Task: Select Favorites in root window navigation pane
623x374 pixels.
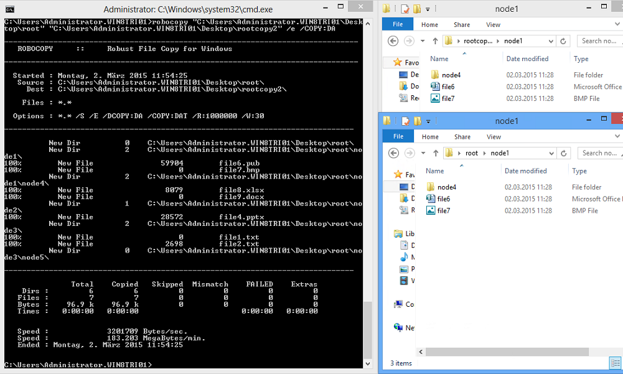Action: (x=404, y=174)
